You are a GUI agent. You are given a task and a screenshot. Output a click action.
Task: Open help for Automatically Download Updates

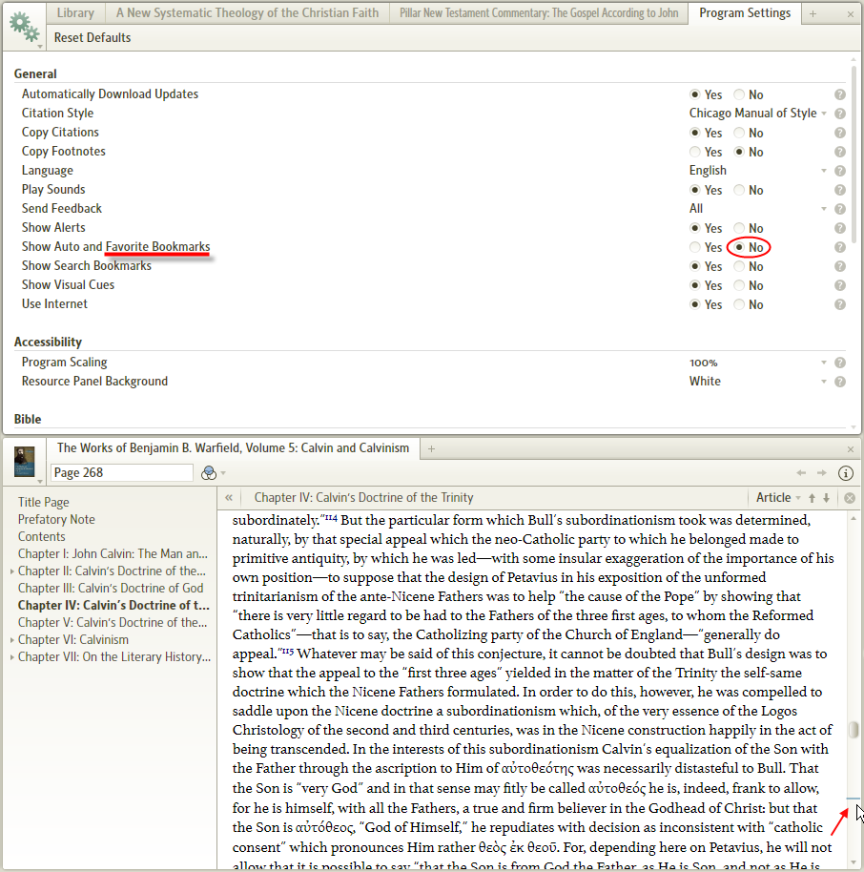click(x=840, y=94)
